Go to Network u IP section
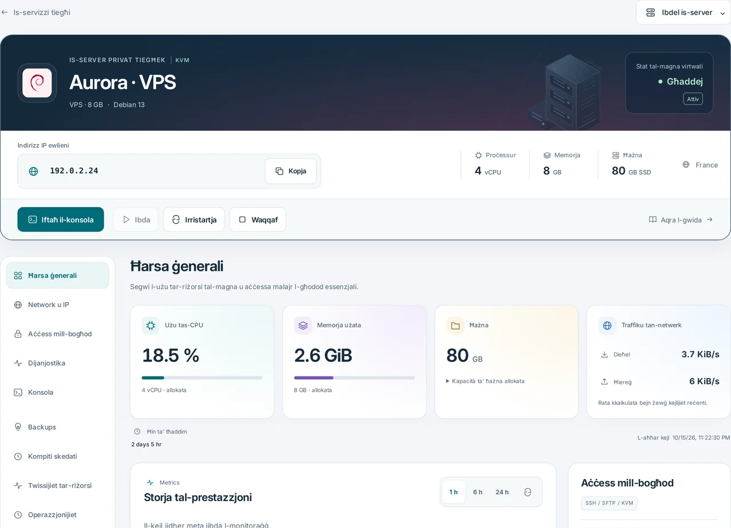 (58, 305)
